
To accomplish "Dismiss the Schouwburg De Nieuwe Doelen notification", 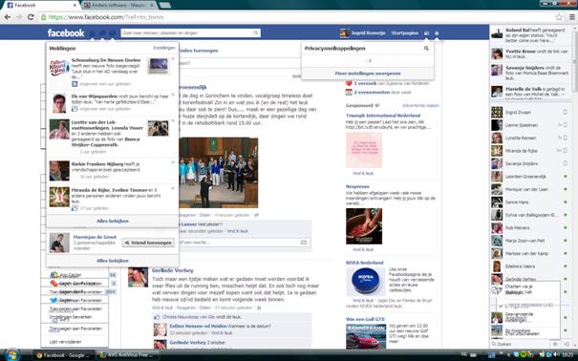I will point(173,59).
